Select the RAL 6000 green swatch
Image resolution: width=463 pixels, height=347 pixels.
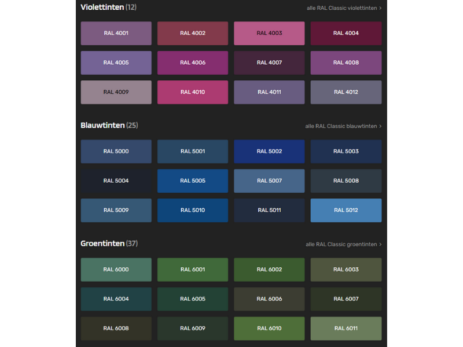pyautogui.click(x=116, y=270)
